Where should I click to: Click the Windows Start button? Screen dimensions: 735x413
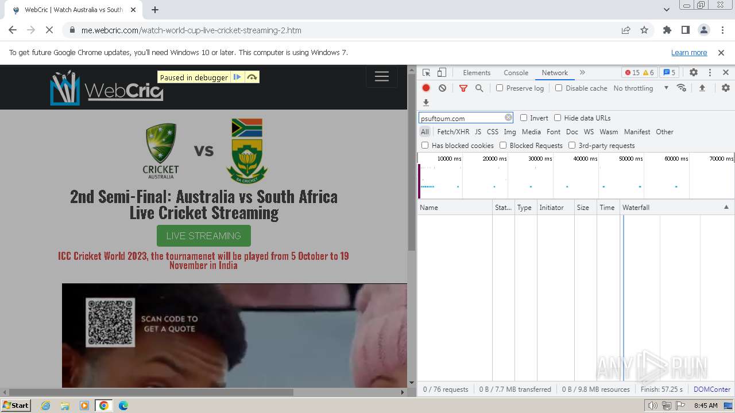16,405
